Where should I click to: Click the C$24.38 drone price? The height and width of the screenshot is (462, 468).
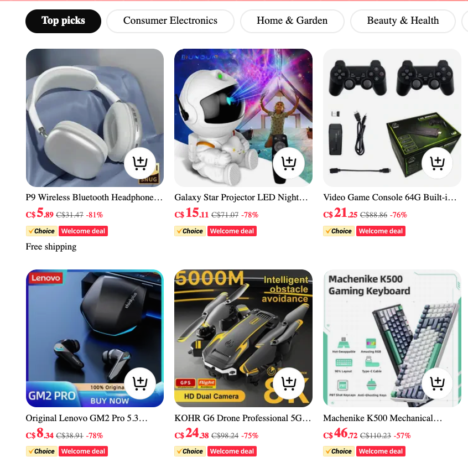tap(191, 433)
